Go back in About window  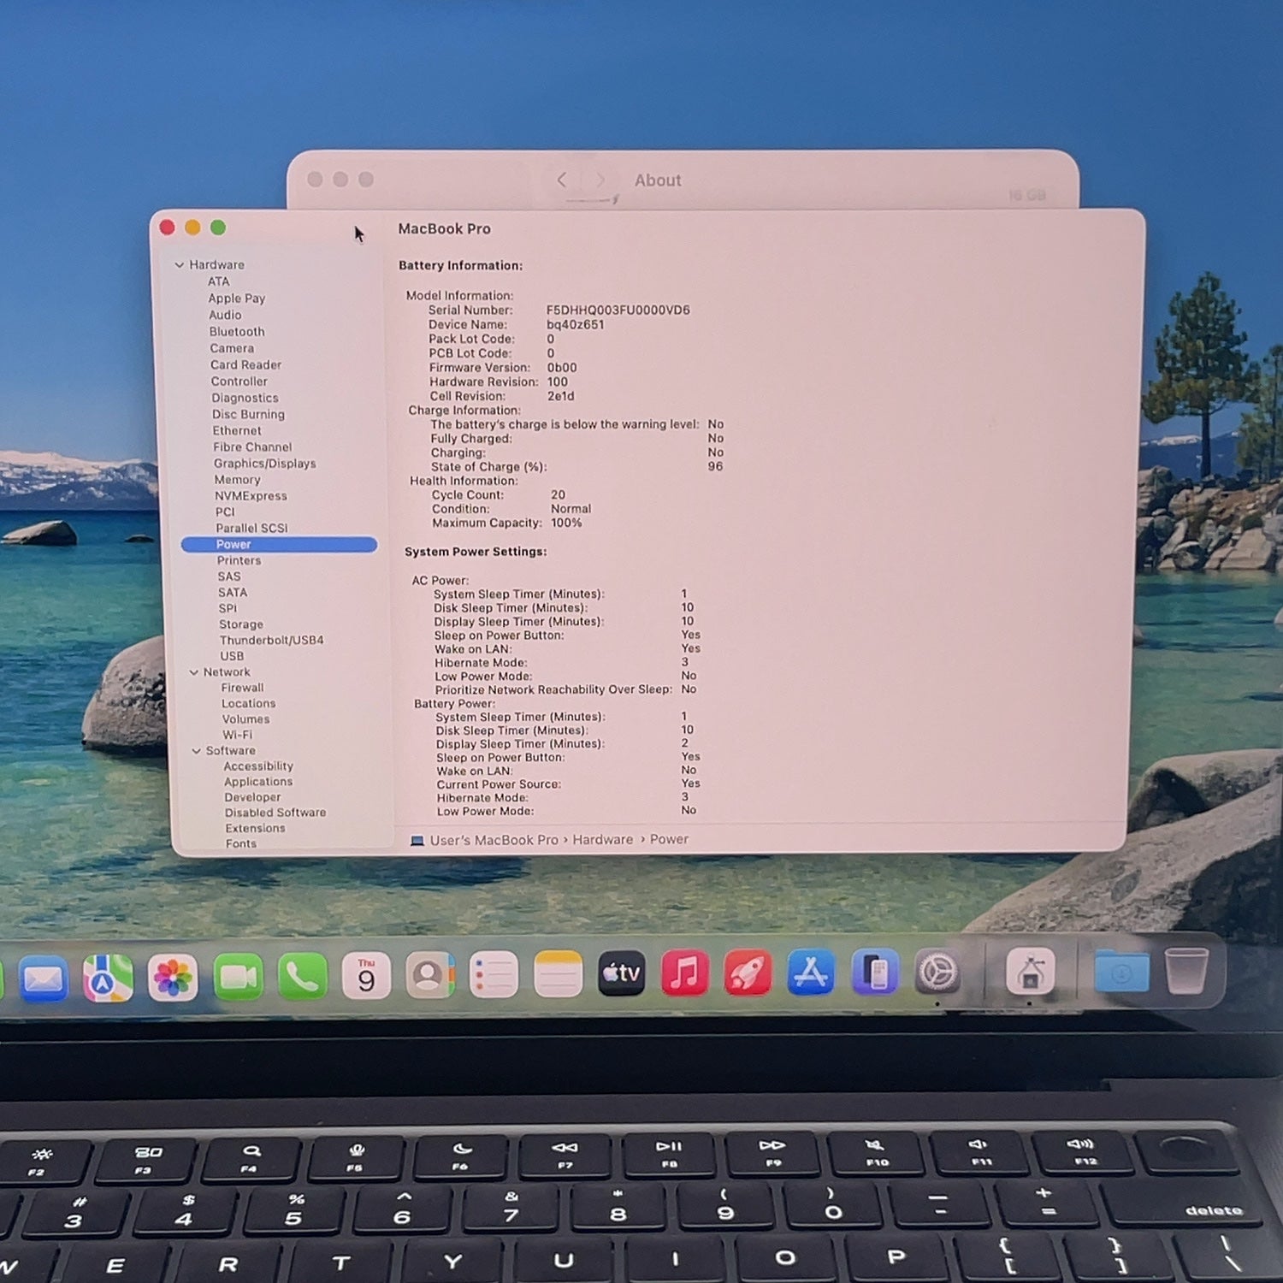pos(562,180)
